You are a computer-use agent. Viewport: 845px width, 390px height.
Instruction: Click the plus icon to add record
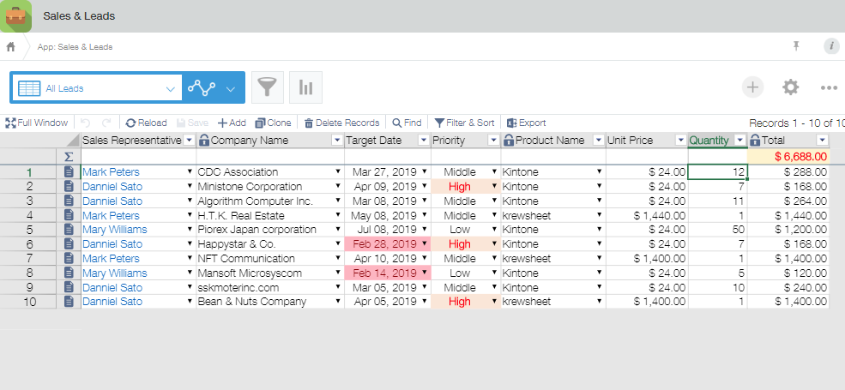click(752, 87)
